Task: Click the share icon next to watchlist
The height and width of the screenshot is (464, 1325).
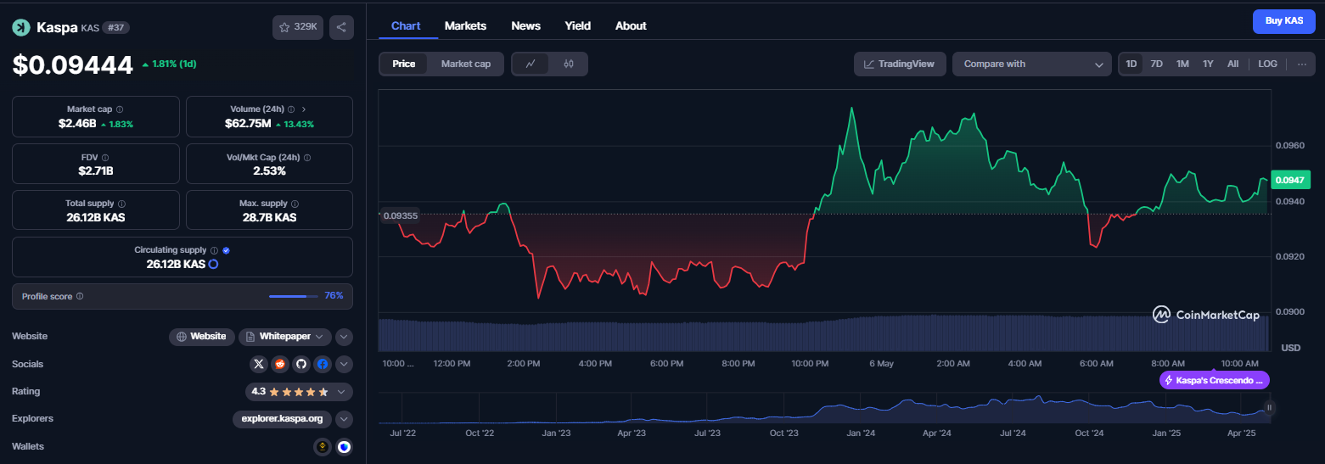Action: [341, 27]
